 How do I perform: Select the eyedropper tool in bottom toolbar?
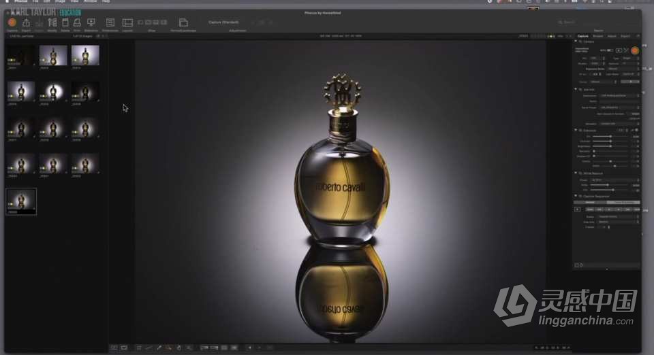tap(159, 348)
